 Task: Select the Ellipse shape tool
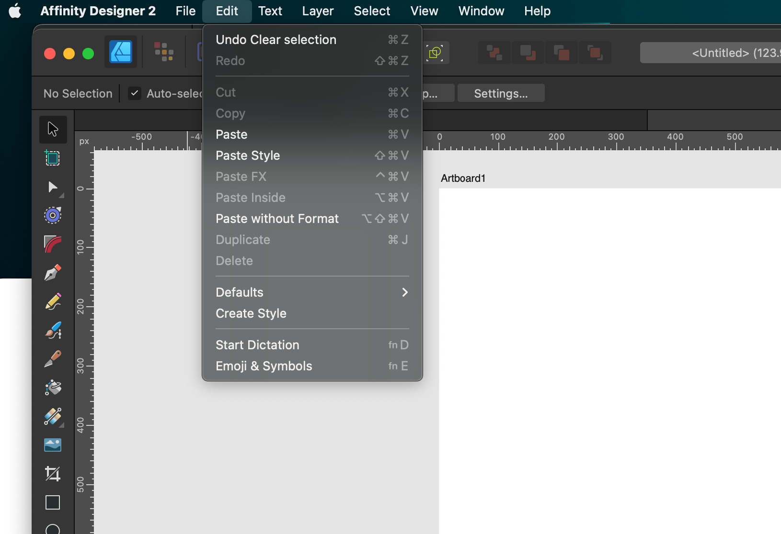(x=53, y=529)
